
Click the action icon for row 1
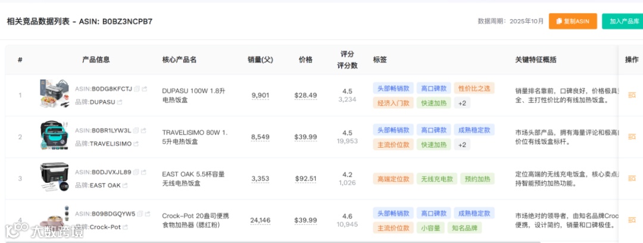click(x=632, y=95)
